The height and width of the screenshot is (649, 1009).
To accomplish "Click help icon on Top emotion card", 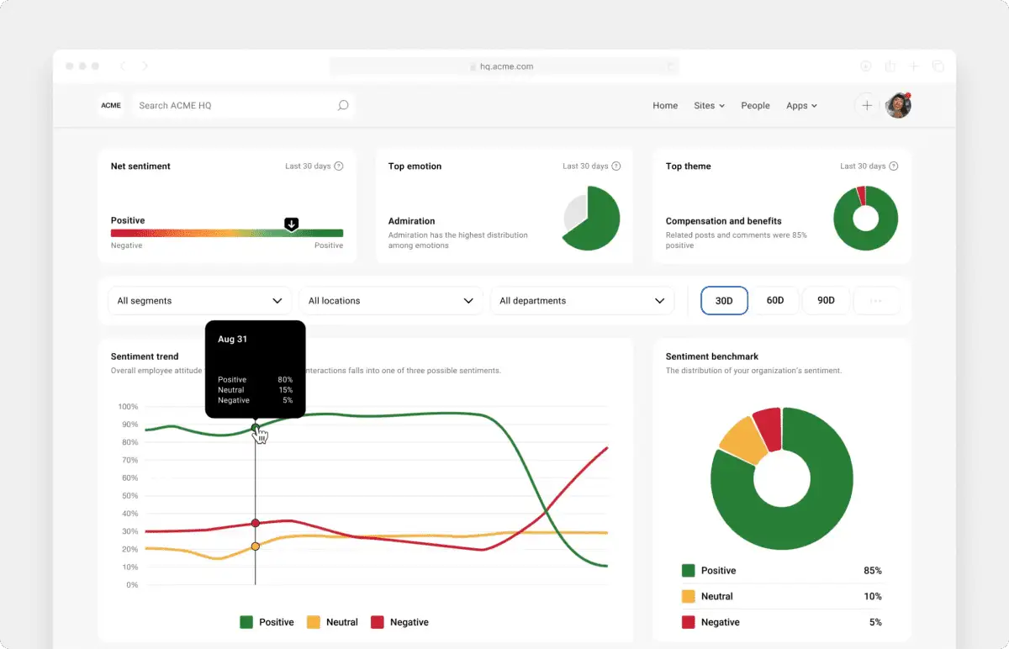I will tap(616, 166).
